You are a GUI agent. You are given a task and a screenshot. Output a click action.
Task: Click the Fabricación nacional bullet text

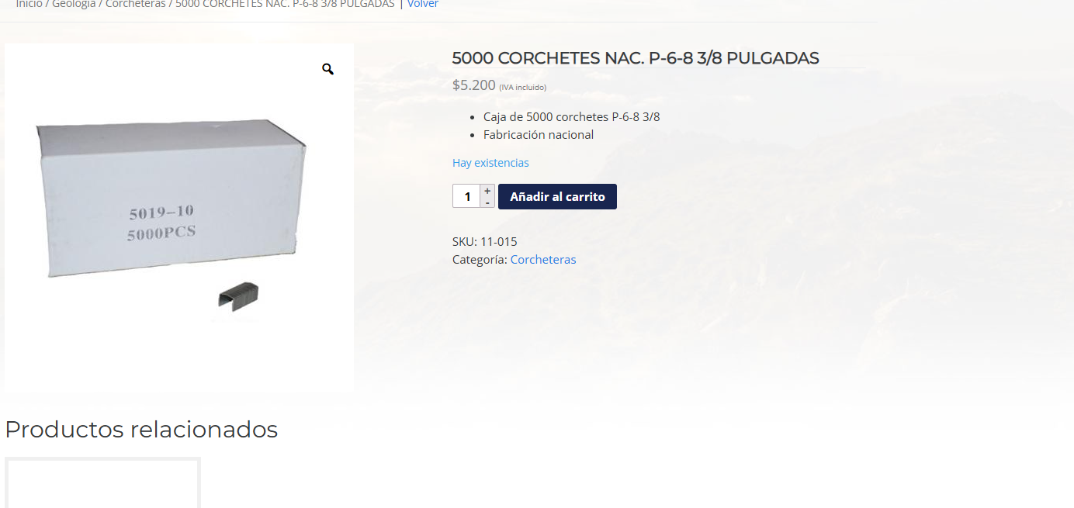[539, 135]
